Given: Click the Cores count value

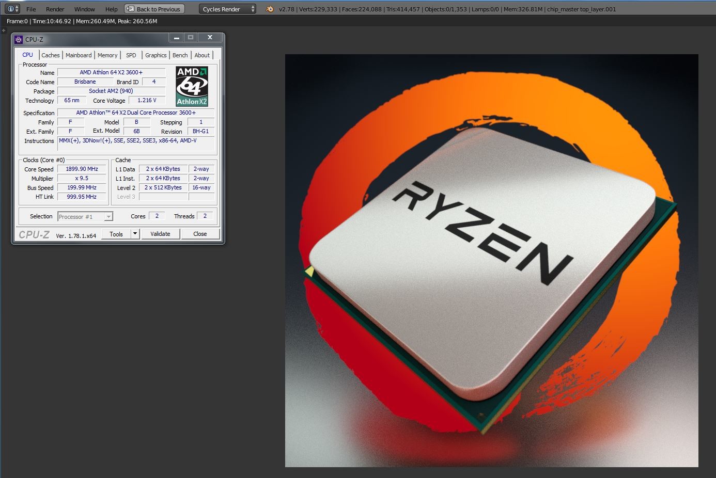Looking at the screenshot, I should click(x=157, y=216).
